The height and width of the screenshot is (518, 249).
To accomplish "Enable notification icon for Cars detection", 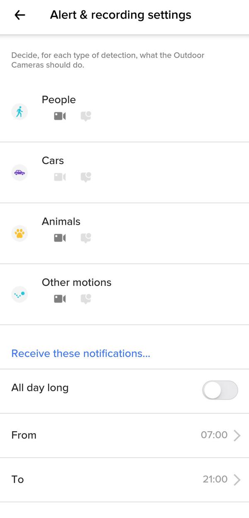I will pyautogui.click(x=86, y=177).
